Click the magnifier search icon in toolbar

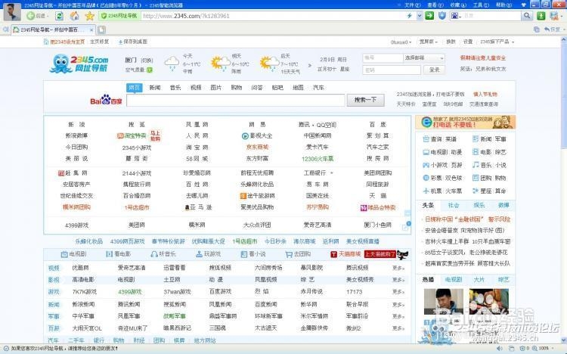[x=526, y=16]
